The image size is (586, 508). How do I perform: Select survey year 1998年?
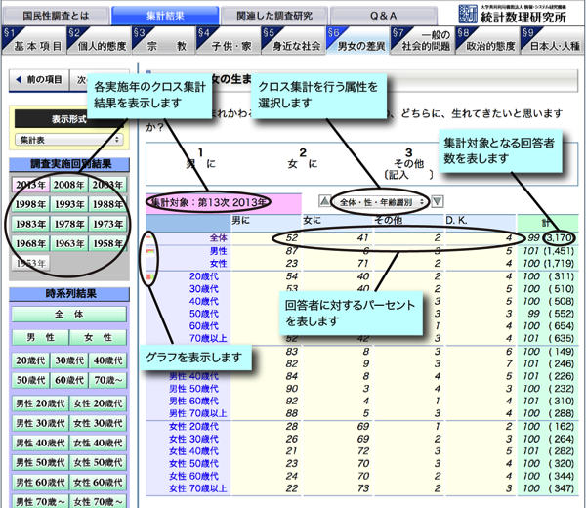click(x=30, y=204)
